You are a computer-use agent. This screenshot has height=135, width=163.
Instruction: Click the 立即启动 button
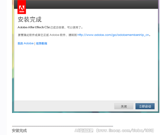tap(145, 106)
